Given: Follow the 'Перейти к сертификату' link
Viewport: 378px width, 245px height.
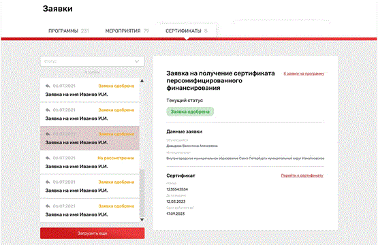Looking at the screenshot, I should point(302,176).
